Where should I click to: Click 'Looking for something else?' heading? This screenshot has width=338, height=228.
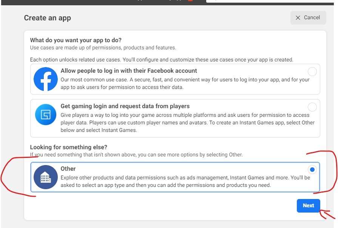coord(69,147)
